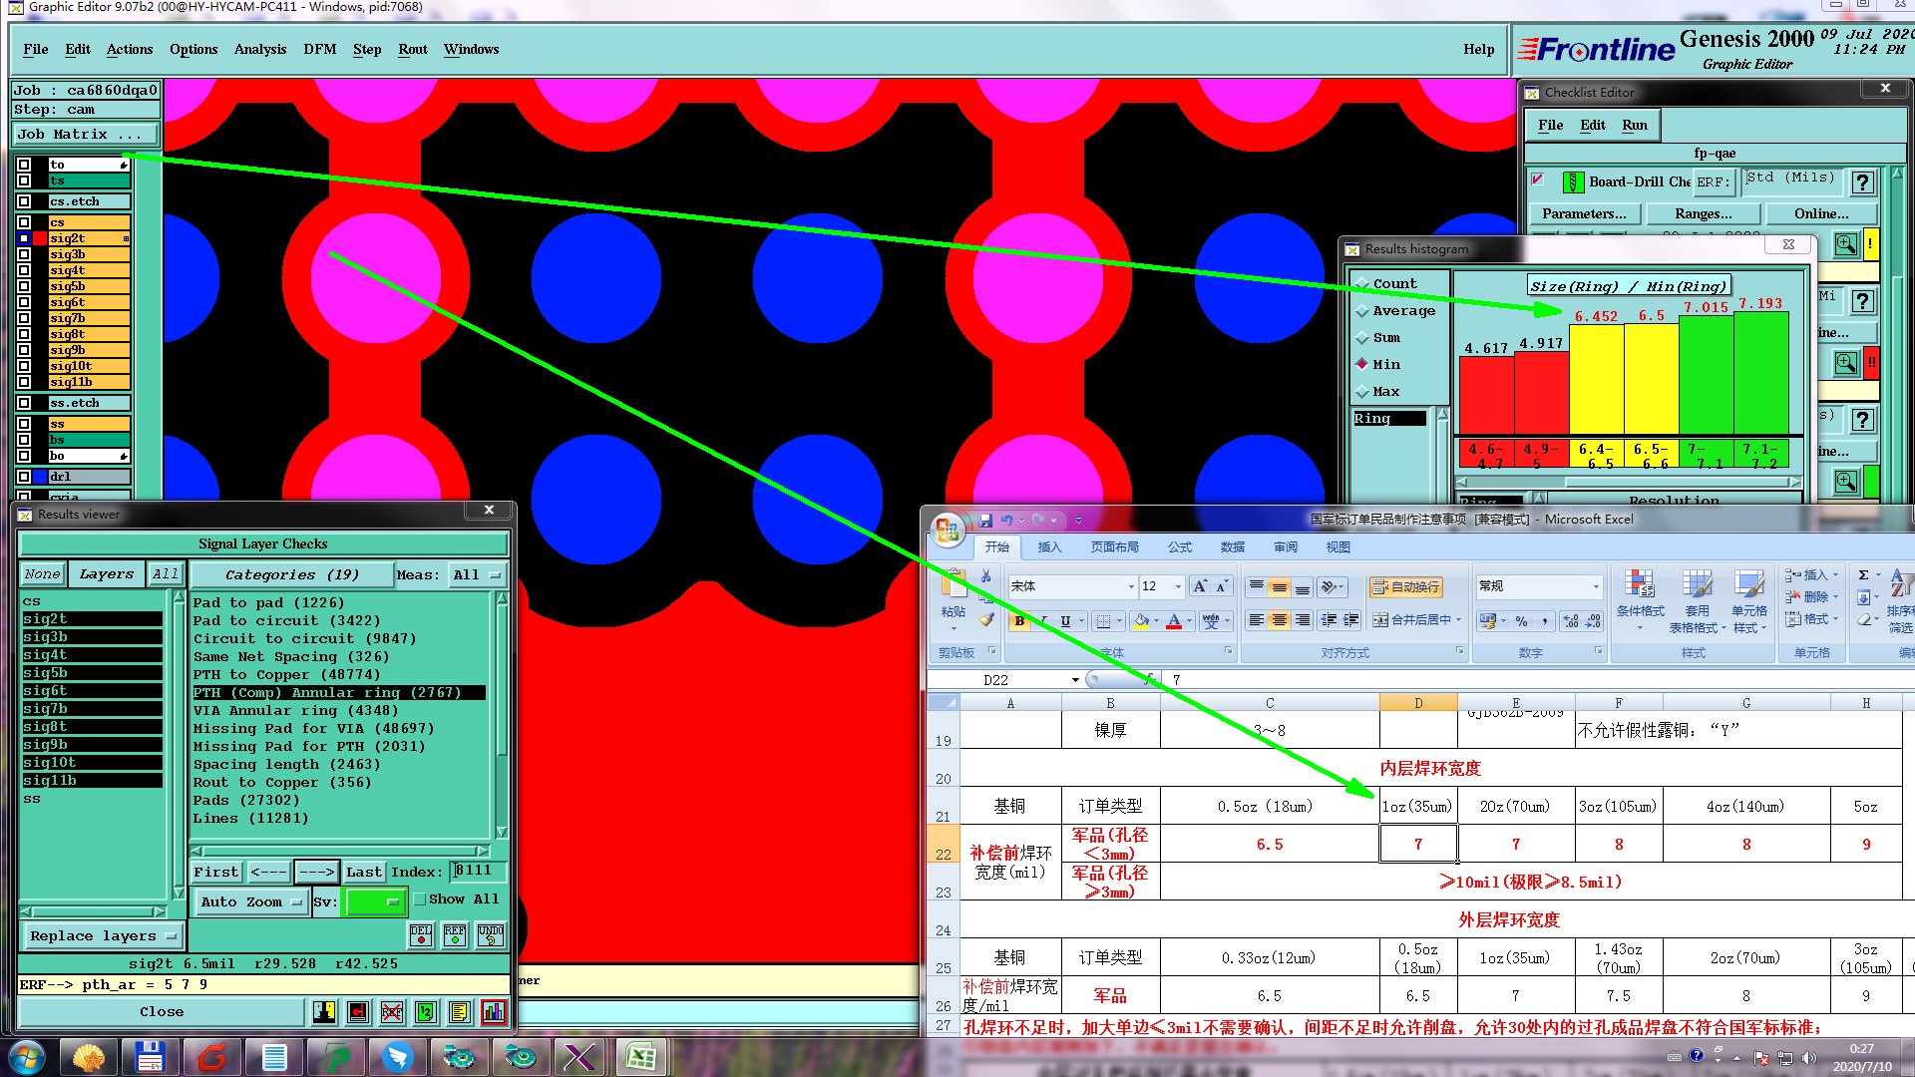
Task: Click the Excel percent style button
Action: click(1521, 621)
